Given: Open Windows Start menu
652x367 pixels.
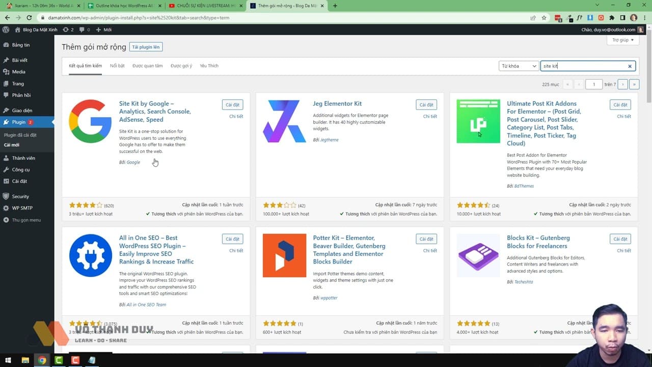Looking at the screenshot, I should click(8, 360).
